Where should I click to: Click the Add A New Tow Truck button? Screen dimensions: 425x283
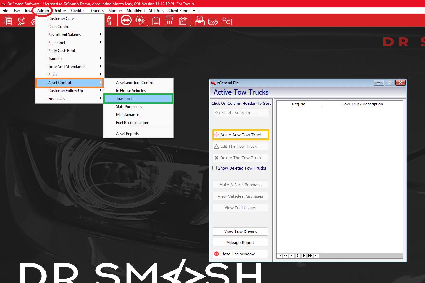[x=240, y=135]
